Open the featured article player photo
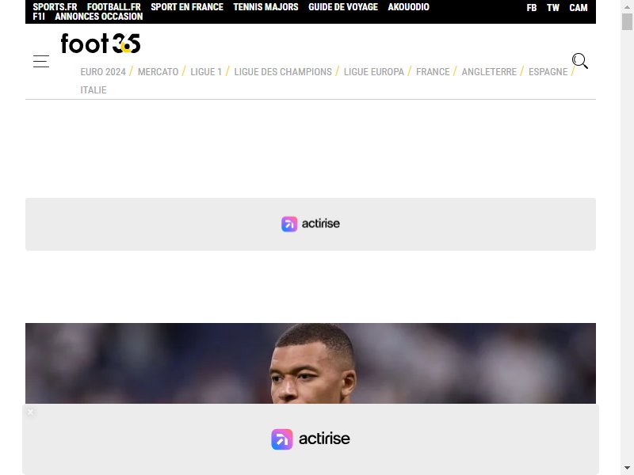 (311, 363)
